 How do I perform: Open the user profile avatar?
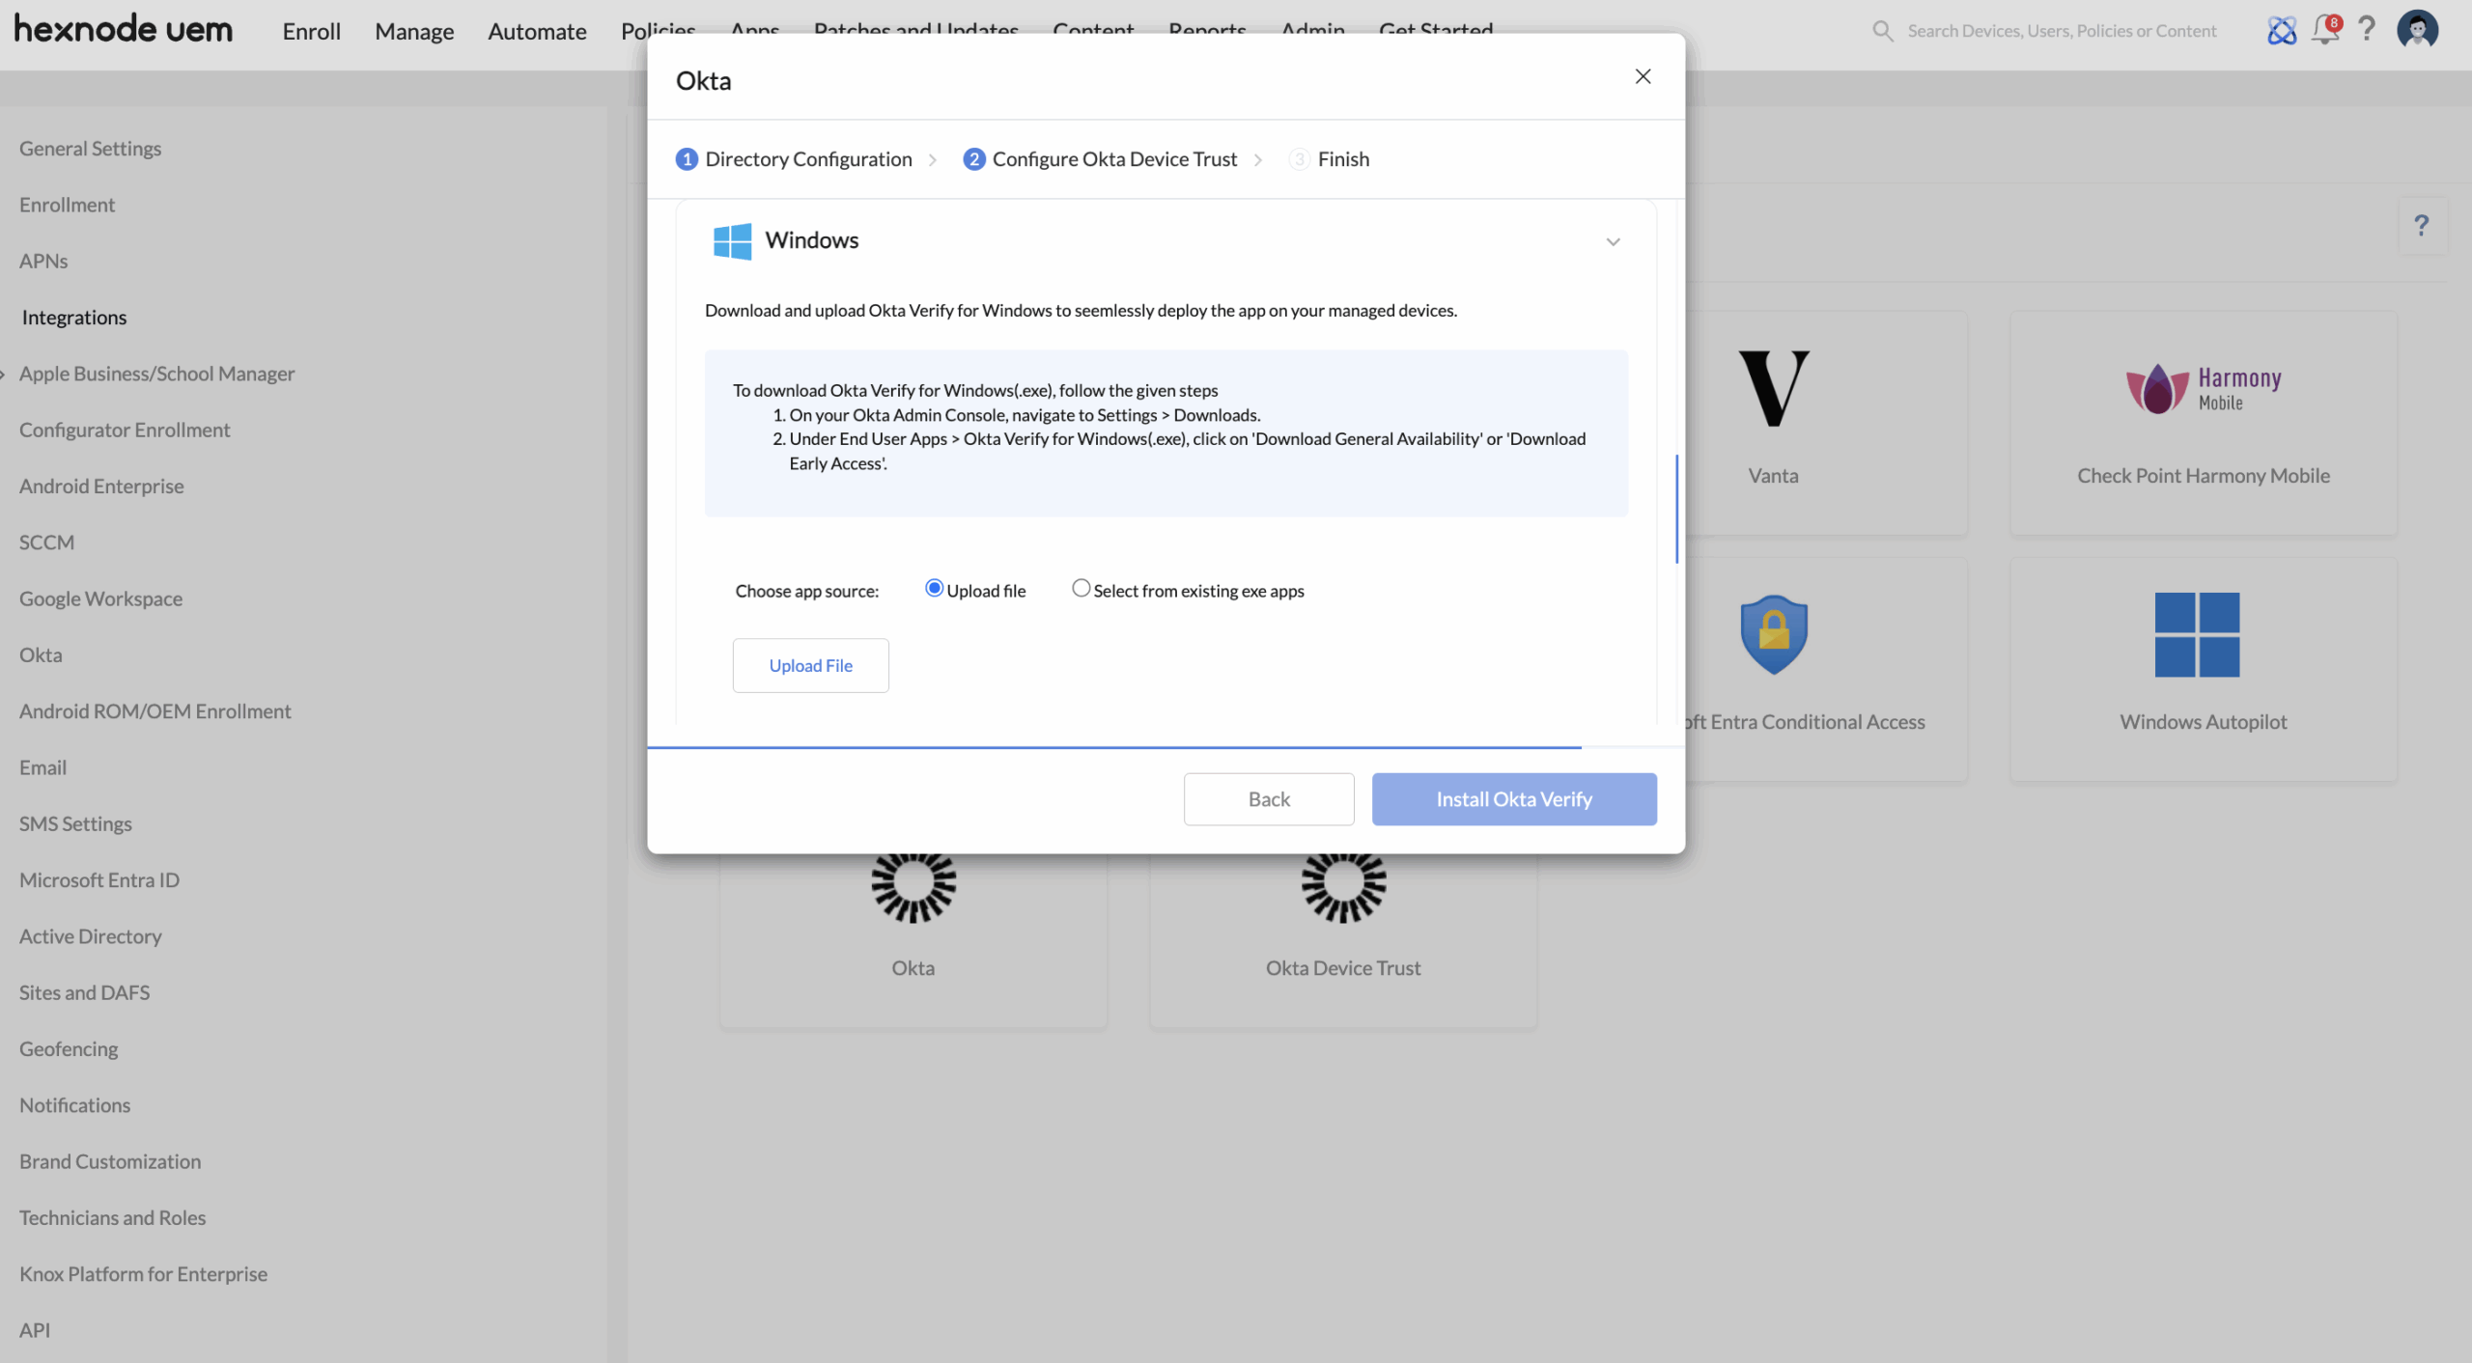coord(2417,30)
